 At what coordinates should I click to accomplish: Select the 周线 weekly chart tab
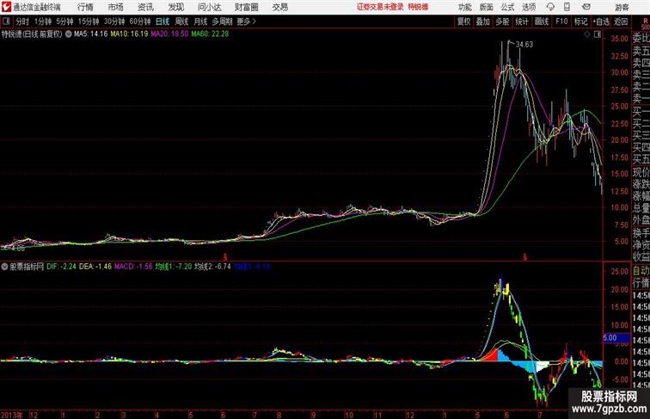pyautogui.click(x=181, y=22)
